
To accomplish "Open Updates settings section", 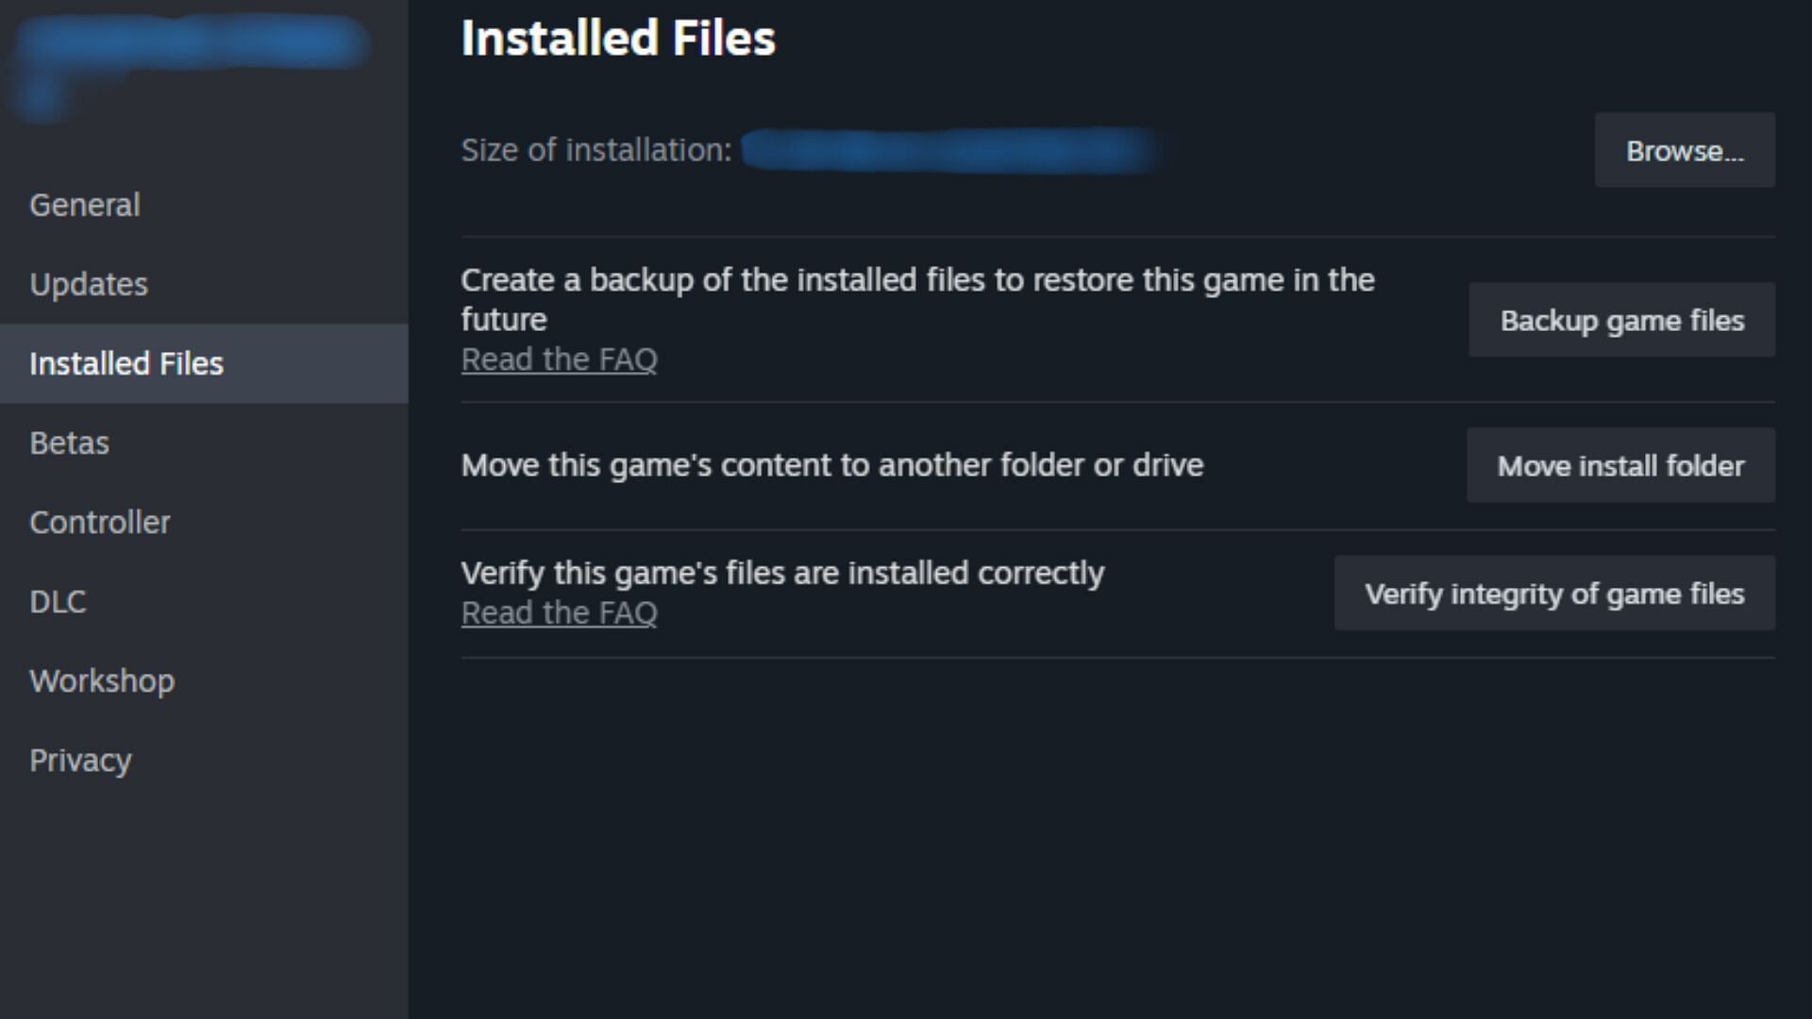I will tap(89, 284).
